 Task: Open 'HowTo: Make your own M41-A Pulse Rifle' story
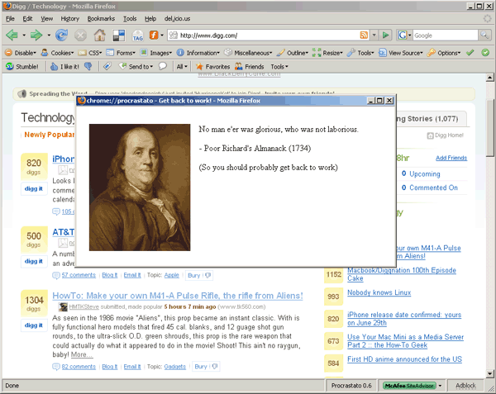[x=184, y=295]
